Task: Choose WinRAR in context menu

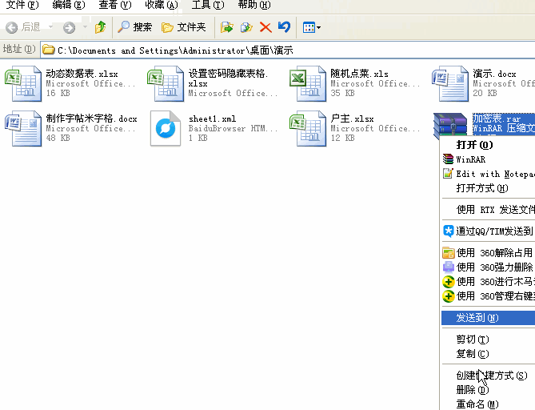Action: click(x=489, y=159)
